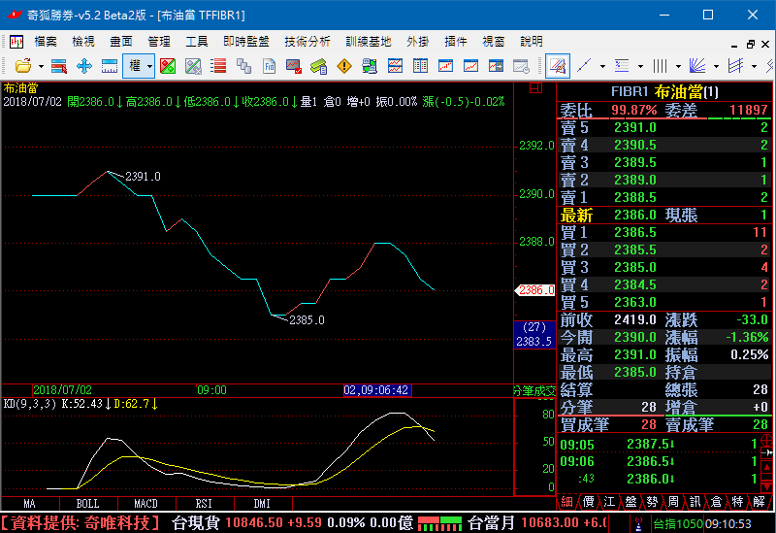
Task: Select the 訊 tab in quote panel
Action: point(695,502)
